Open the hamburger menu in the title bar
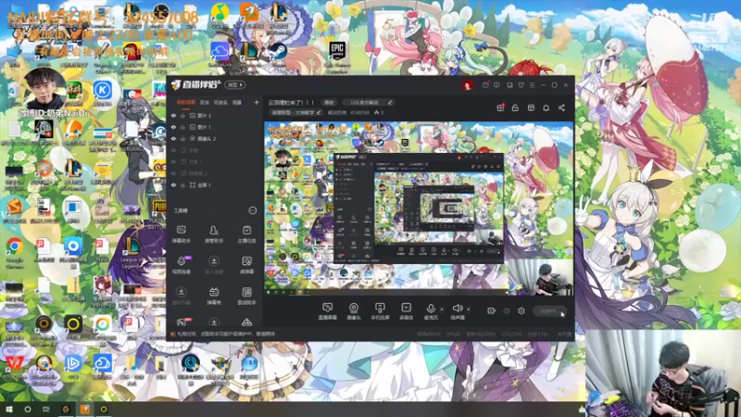 [x=532, y=85]
